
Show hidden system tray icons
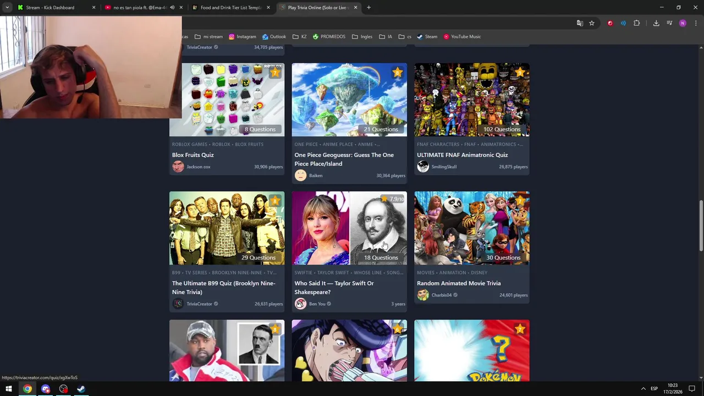643,389
